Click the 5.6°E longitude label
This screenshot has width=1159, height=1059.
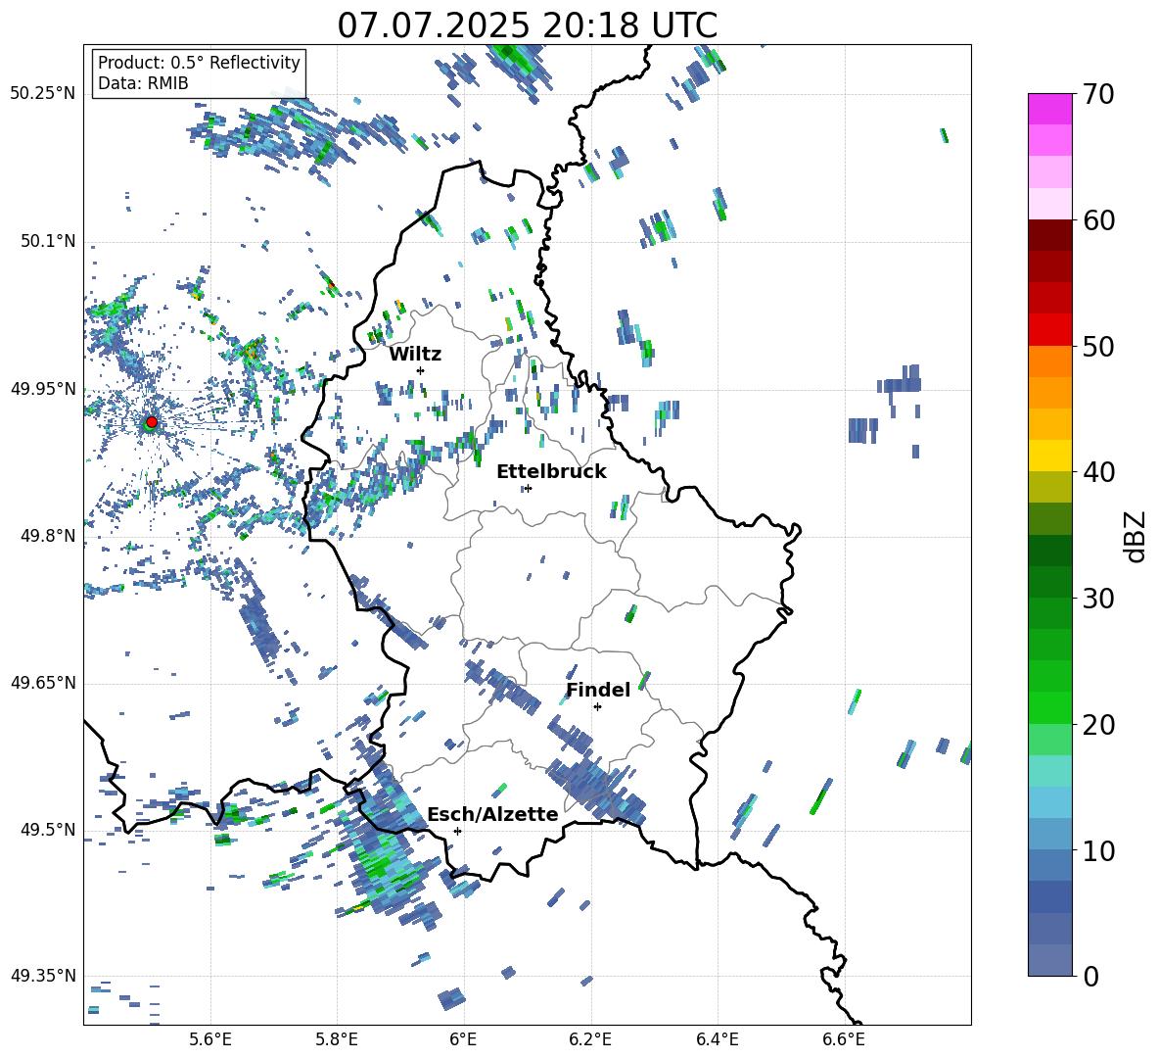210,1039
